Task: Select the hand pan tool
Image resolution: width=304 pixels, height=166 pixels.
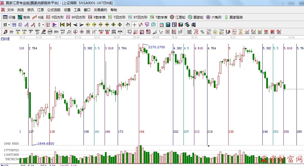Action: [128, 25]
